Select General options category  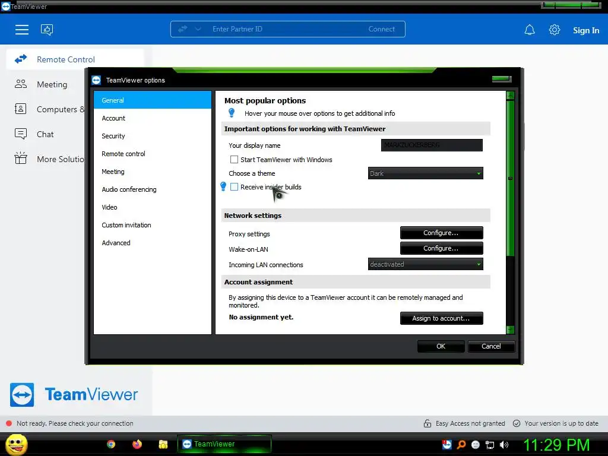(153, 100)
